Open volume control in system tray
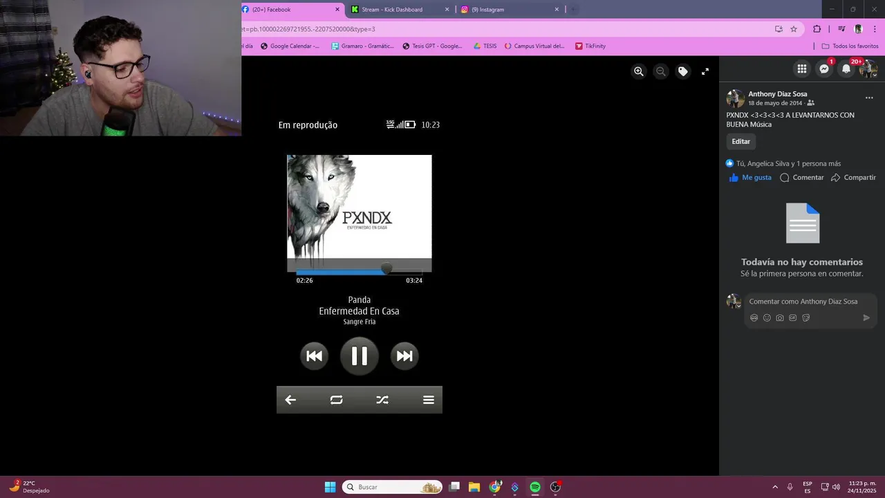This screenshot has height=498, width=885. pyautogui.click(x=837, y=487)
